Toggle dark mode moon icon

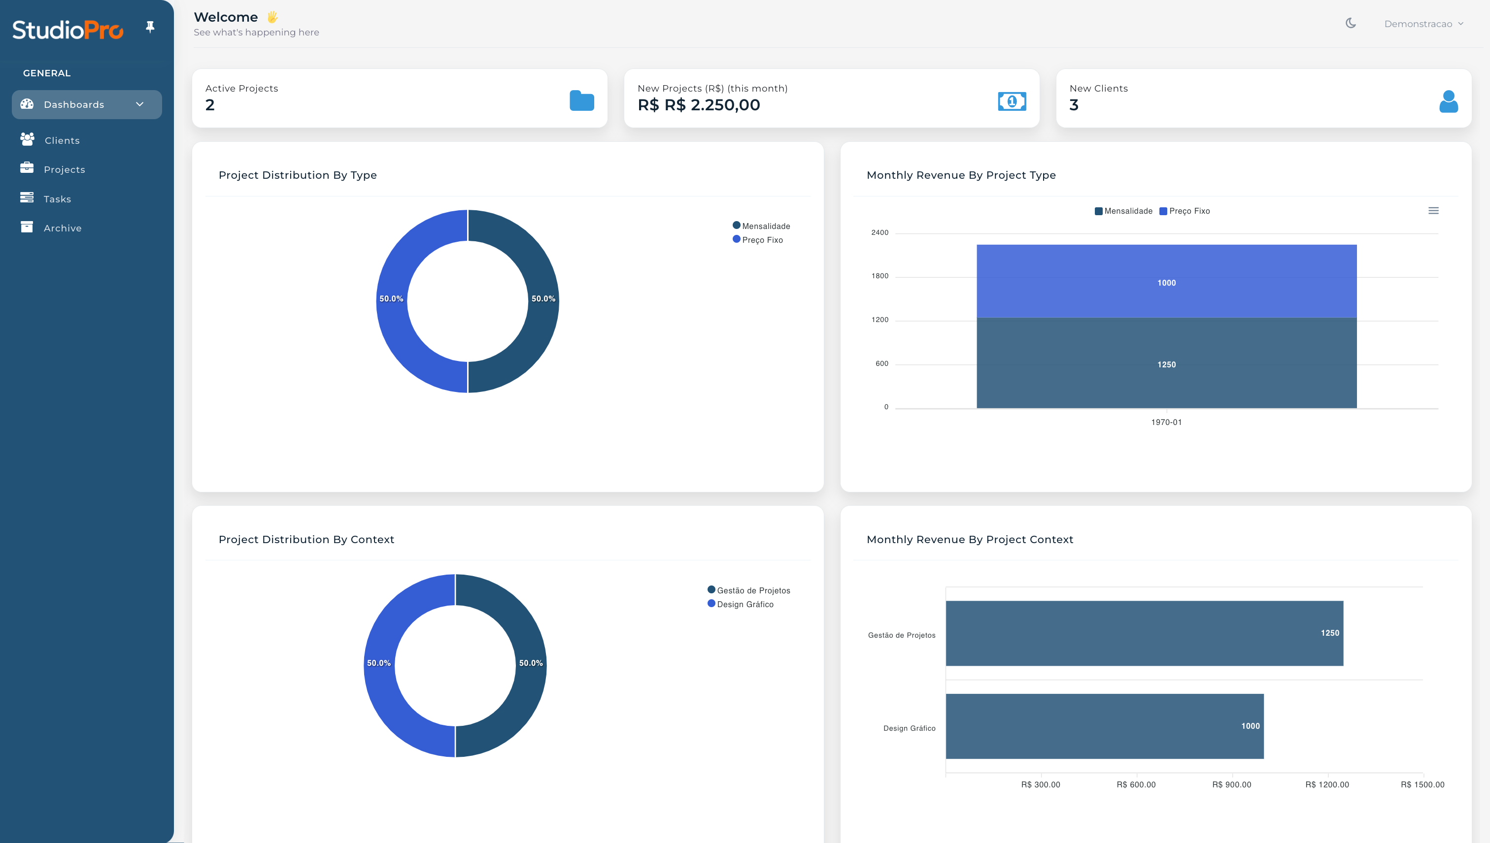pyautogui.click(x=1351, y=23)
